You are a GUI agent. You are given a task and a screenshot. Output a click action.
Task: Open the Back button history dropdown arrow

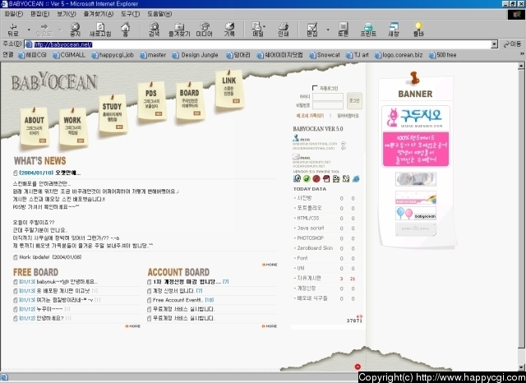[29, 30]
